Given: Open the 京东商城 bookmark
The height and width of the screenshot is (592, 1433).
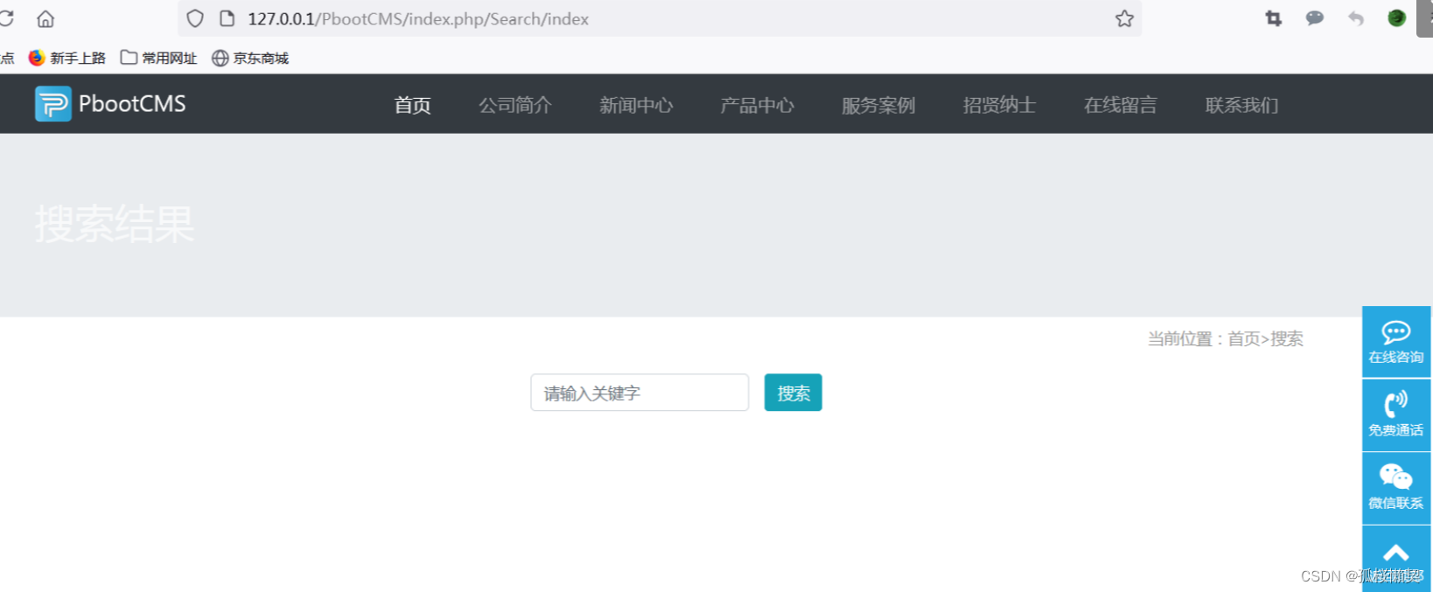Looking at the screenshot, I should pyautogui.click(x=250, y=58).
